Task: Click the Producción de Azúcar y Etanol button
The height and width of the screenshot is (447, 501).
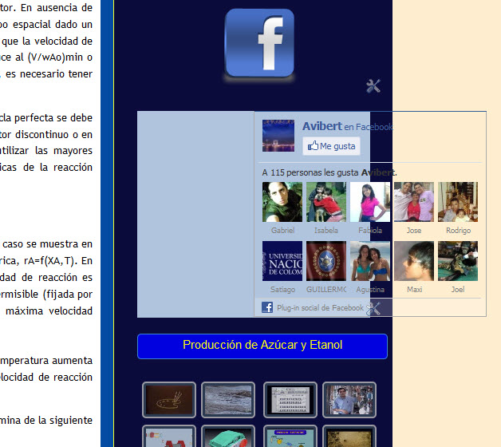Action: pos(262,346)
